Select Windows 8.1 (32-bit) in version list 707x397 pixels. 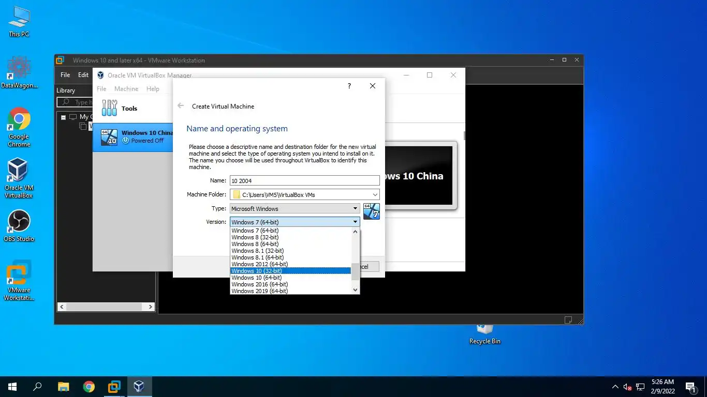pos(290,251)
